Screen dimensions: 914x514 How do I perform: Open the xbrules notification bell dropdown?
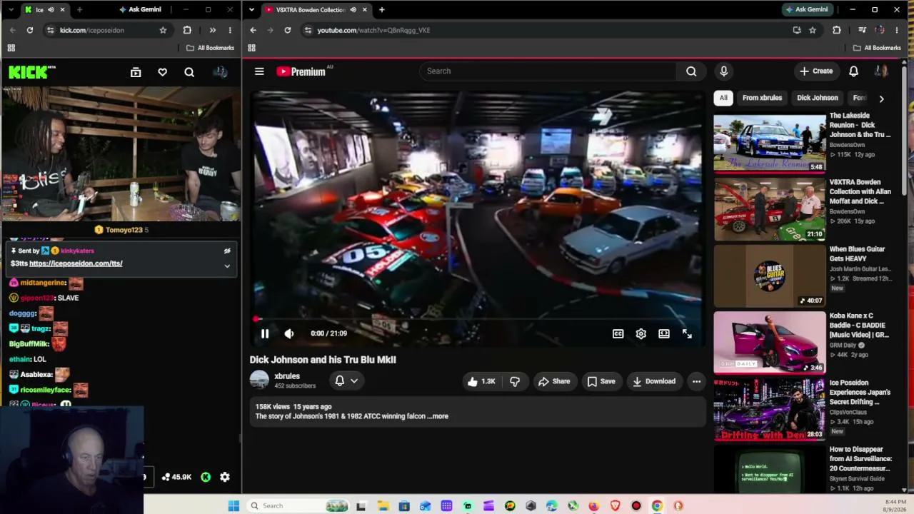347,381
